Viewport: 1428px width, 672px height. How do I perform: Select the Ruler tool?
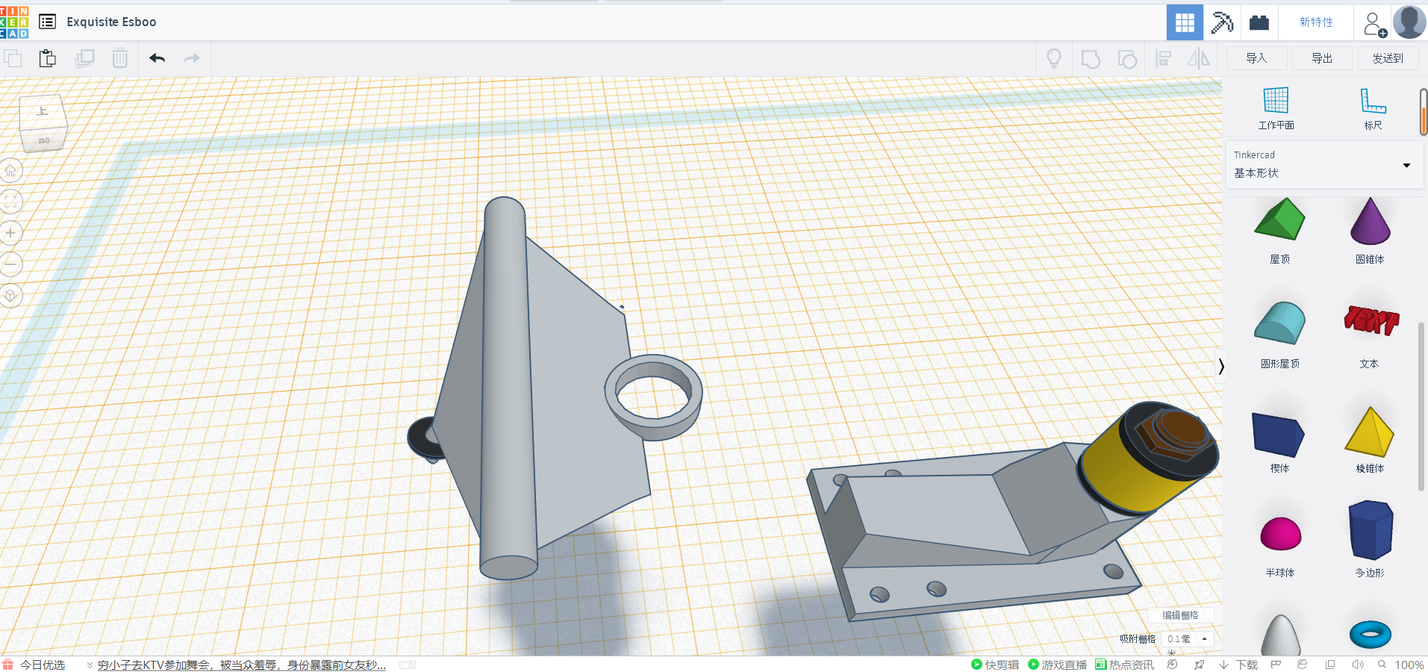click(x=1373, y=109)
